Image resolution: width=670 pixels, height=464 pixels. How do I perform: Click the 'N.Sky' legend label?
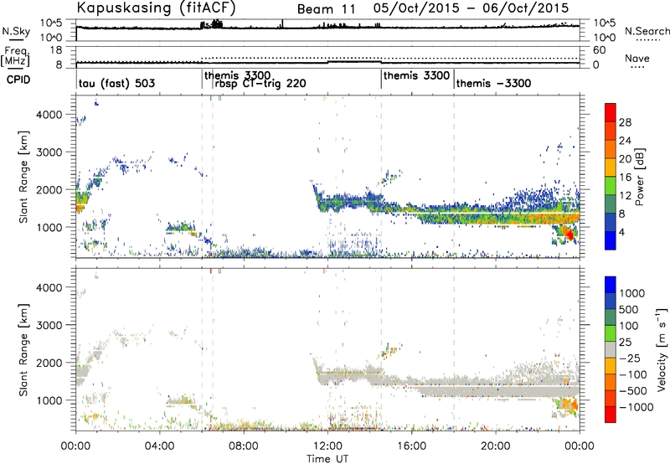pos(16,32)
